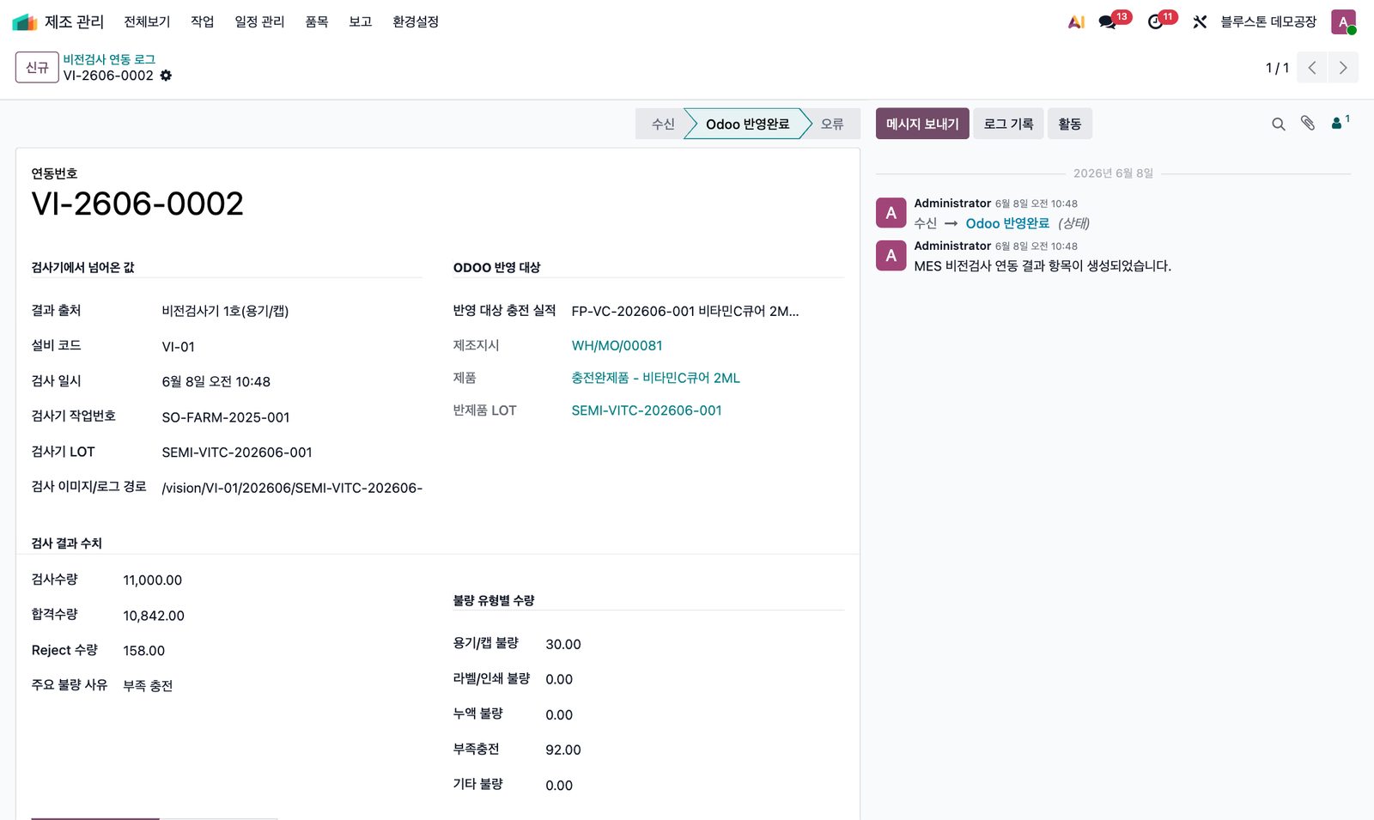The width and height of the screenshot is (1374, 820).
Task: Set status to 수신
Action: coord(662,124)
